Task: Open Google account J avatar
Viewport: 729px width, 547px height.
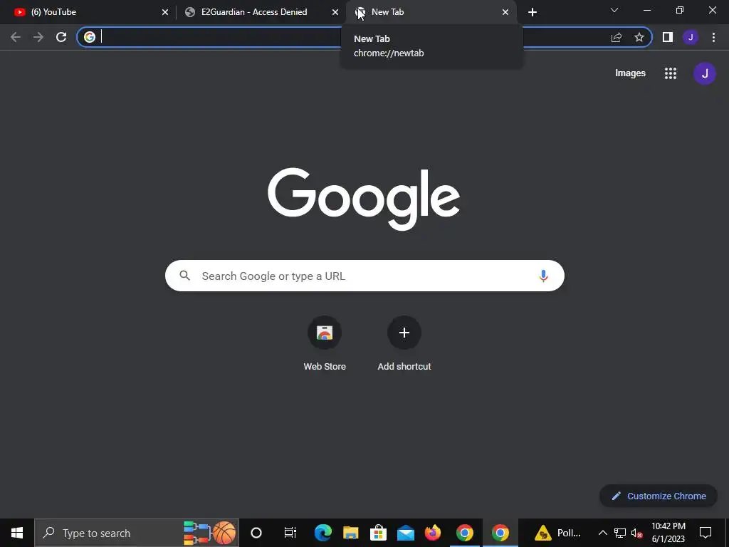Action: (x=704, y=73)
